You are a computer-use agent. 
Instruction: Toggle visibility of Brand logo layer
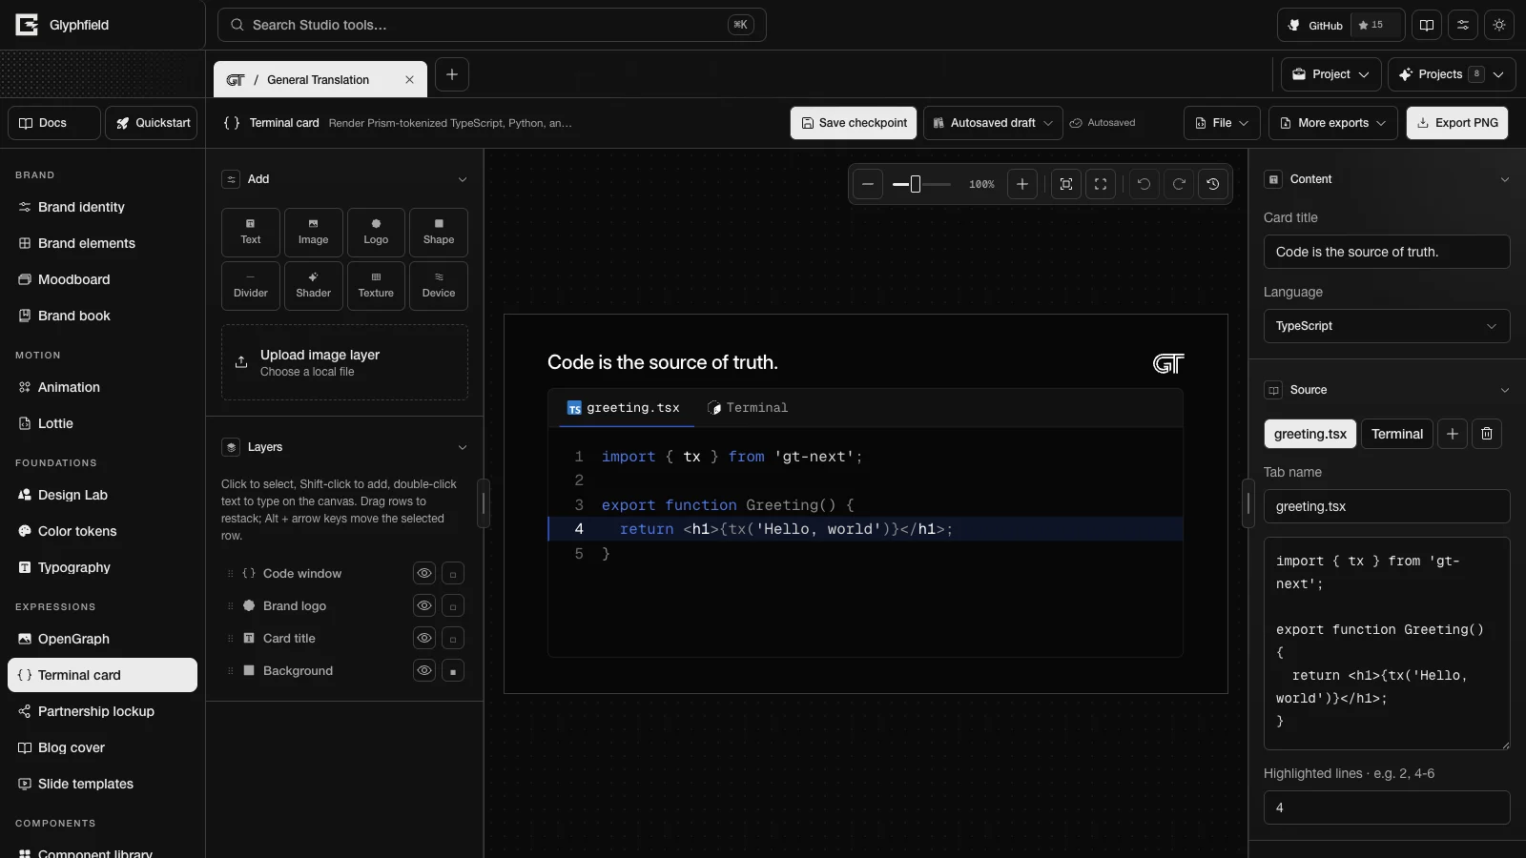click(x=424, y=605)
